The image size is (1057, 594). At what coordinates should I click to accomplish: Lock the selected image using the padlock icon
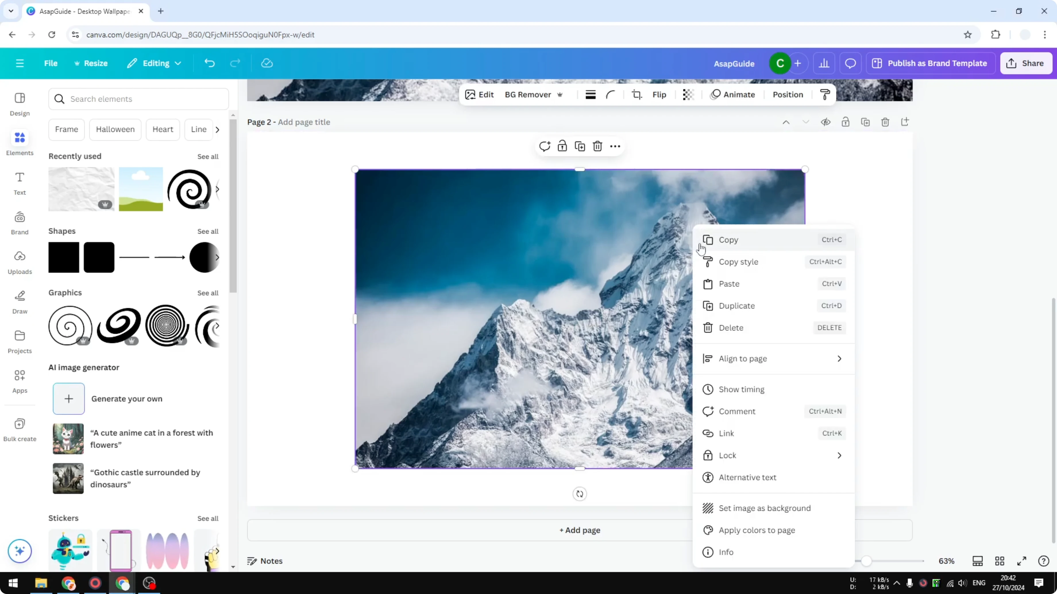click(x=562, y=146)
